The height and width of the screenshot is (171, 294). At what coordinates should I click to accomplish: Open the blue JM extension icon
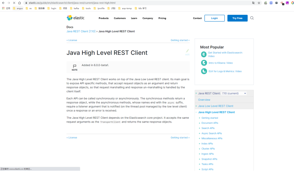click(271, 3)
